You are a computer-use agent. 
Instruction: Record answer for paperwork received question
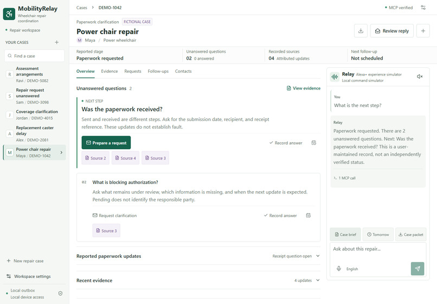click(x=286, y=143)
